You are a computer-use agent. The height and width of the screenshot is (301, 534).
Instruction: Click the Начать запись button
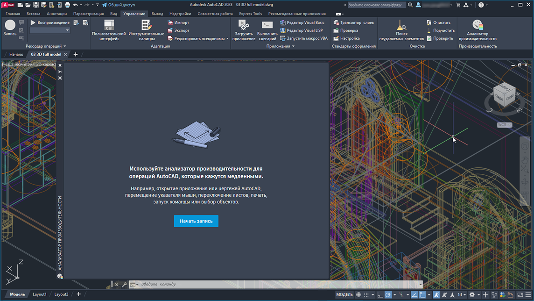click(x=196, y=221)
